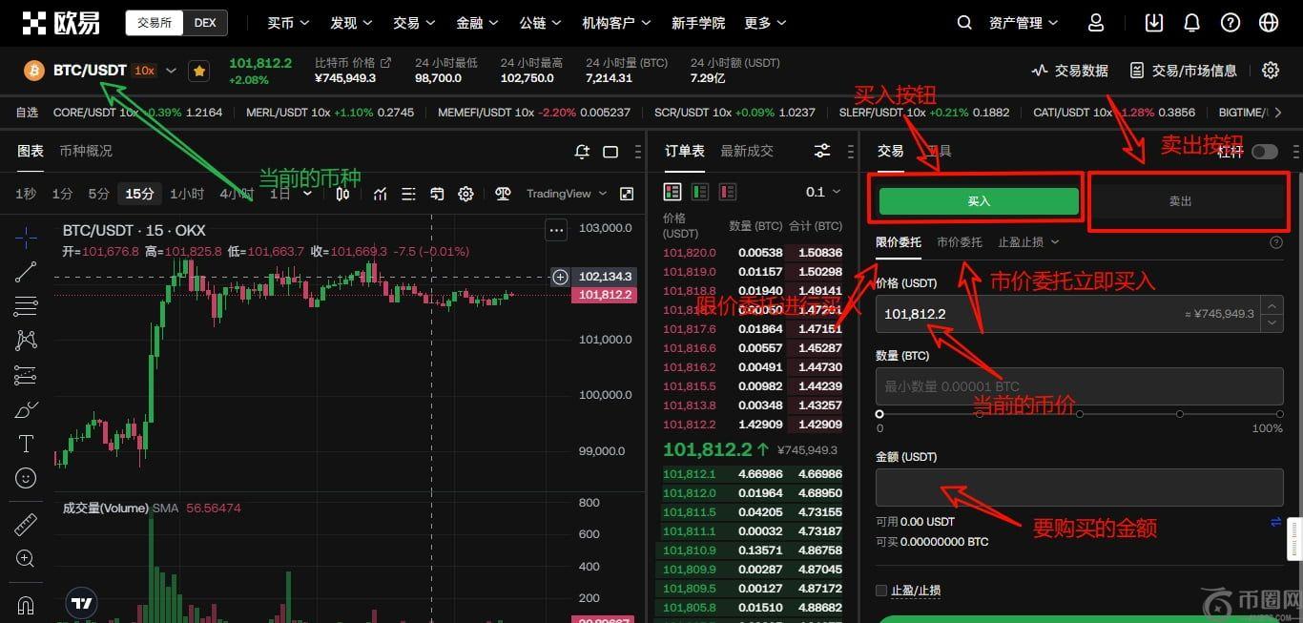This screenshot has height=623, width=1303.
Task: Show only sell orders view
Action: point(729,192)
